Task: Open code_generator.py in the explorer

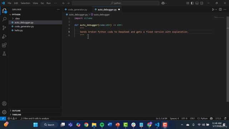Action: pyautogui.click(x=24, y=27)
